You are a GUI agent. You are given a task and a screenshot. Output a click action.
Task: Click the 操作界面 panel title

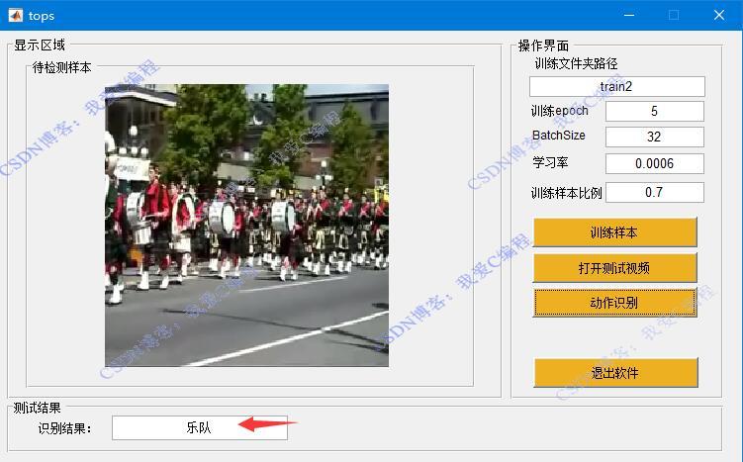coord(543,46)
